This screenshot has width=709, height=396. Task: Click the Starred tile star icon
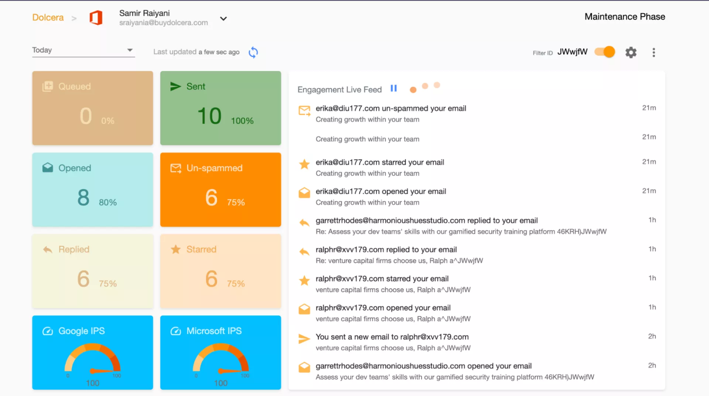176,249
